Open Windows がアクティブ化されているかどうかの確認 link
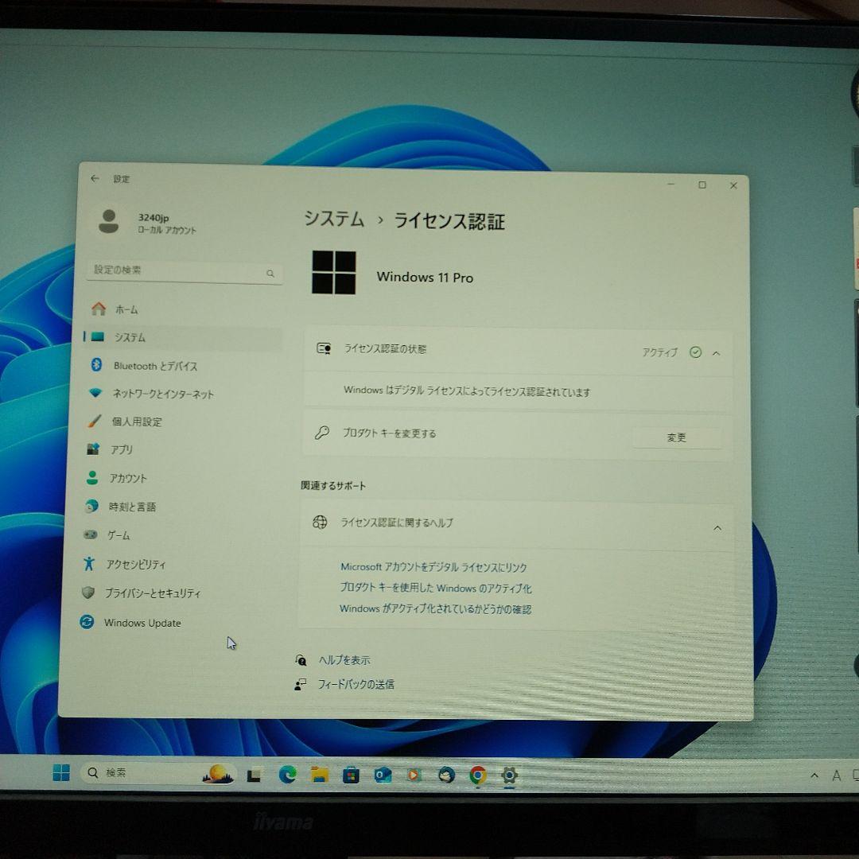Viewport: 859px width, 859px height. [x=435, y=608]
